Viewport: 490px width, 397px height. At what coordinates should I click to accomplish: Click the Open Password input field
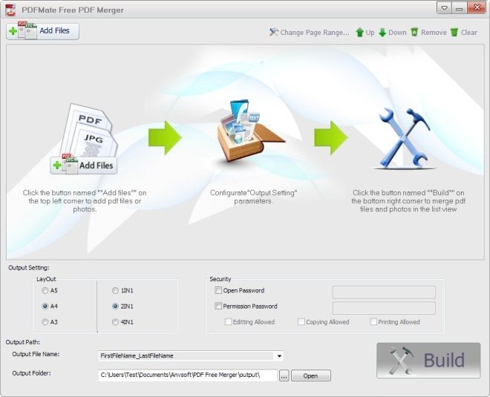[384, 292]
